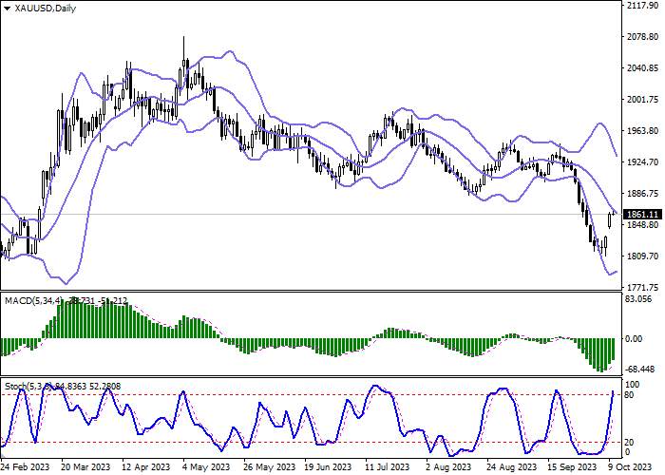
Task: Select the 2078.80 price axis label
Action: (643, 37)
